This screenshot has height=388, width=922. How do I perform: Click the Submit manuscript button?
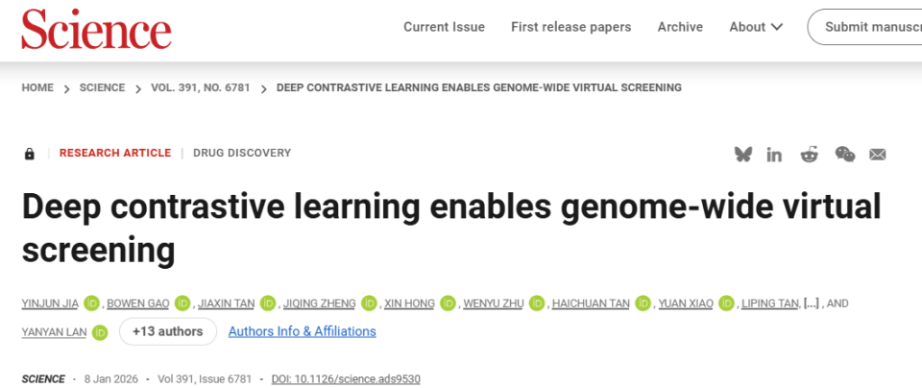869,27
